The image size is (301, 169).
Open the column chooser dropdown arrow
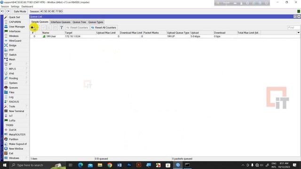click(x=298, y=32)
